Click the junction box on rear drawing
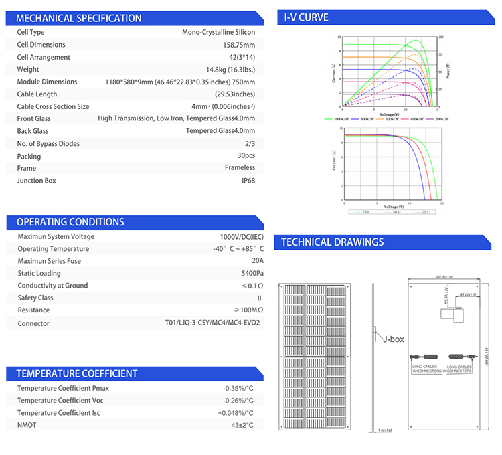Screen dimensions: 502x455 452,314
